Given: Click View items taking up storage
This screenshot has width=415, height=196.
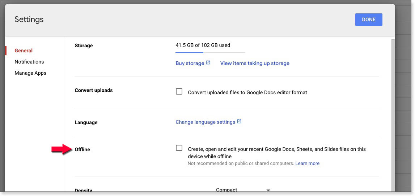Looking at the screenshot, I should 255,63.
